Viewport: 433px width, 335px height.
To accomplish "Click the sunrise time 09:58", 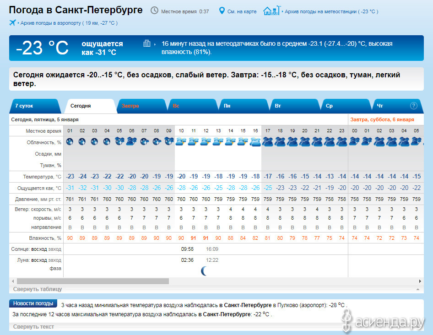I will point(187,249).
